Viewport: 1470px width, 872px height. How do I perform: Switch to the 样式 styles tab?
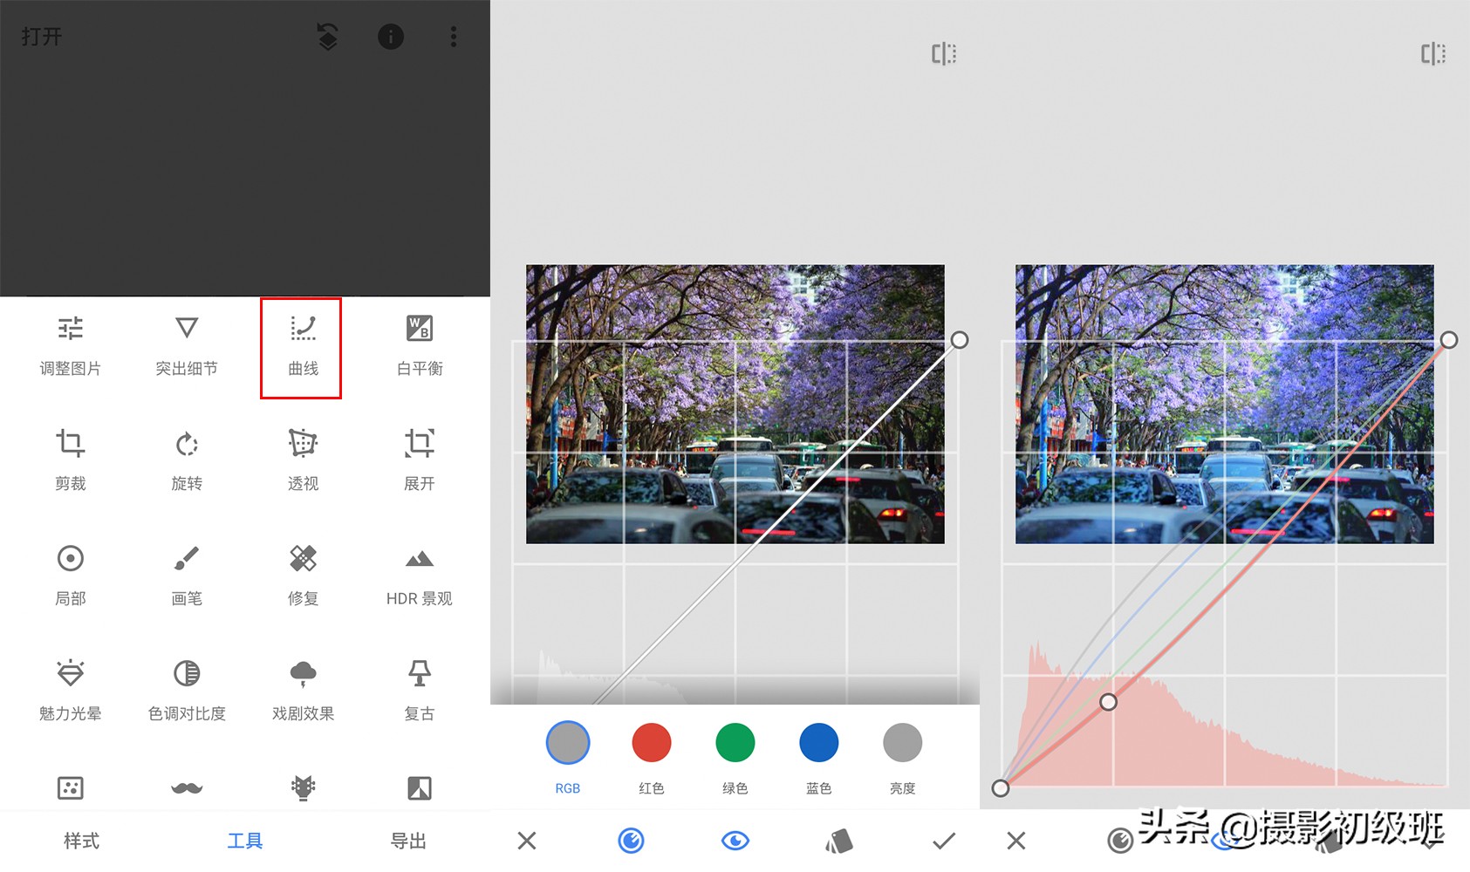pos(82,841)
